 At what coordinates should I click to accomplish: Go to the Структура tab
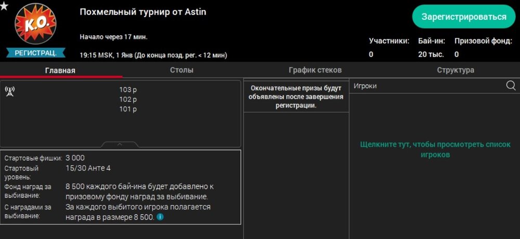coord(455,70)
